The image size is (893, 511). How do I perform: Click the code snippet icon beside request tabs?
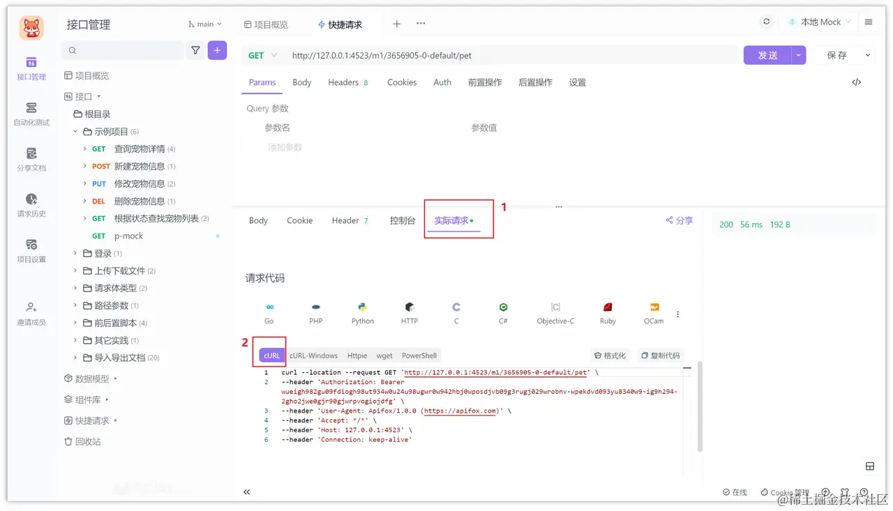click(x=857, y=82)
